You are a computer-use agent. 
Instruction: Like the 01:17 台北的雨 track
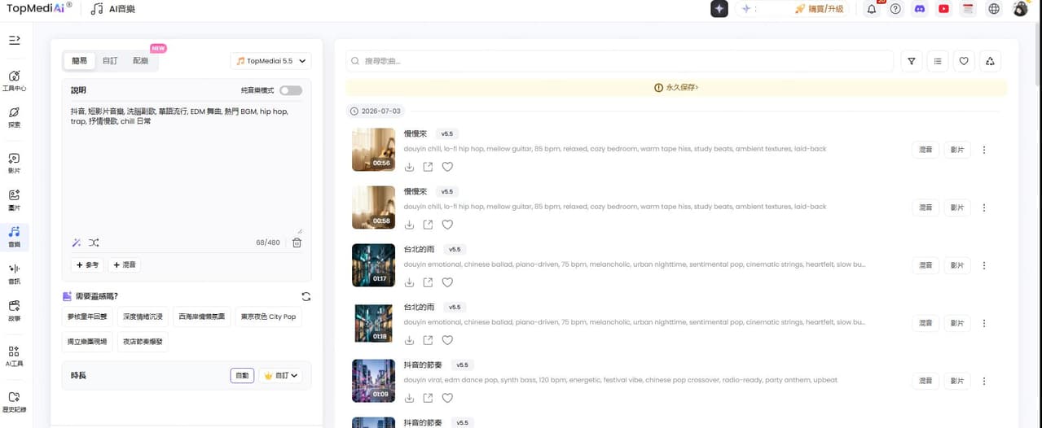(x=447, y=282)
